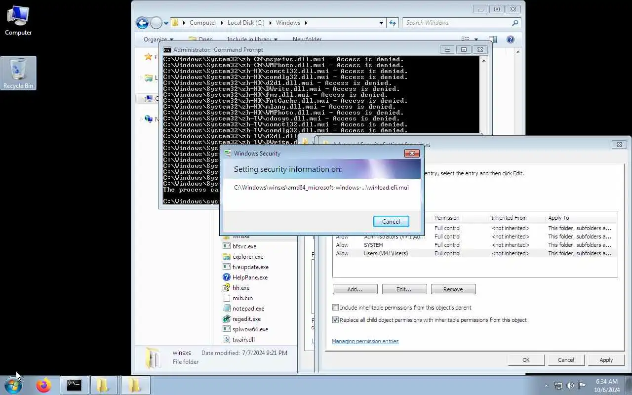Select the SYSTEM permission entry row
The image size is (632, 395).
tap(474, 245)
